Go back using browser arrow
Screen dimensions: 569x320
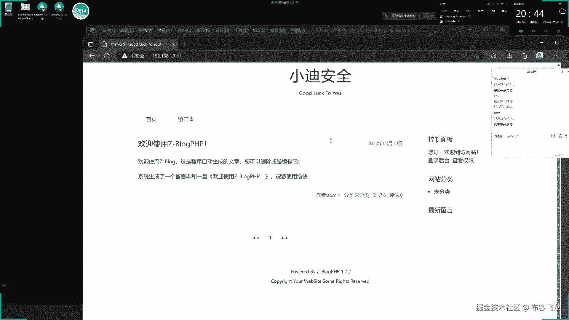(92, 56)
